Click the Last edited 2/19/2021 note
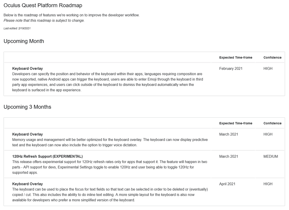Viewport: 289px width, 210px height. (x=17, y=28)
